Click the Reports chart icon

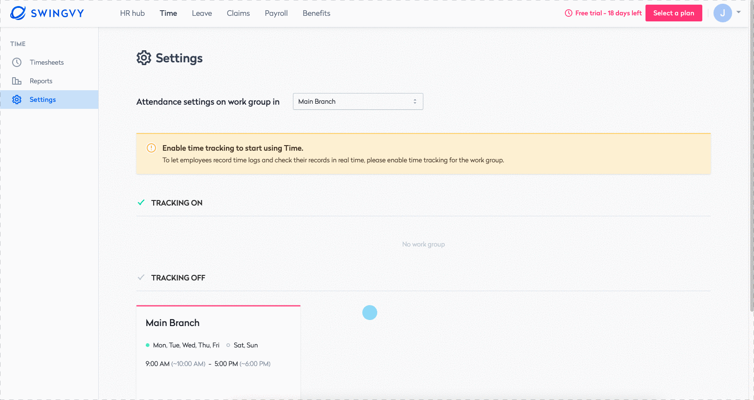tap(17, 81)
